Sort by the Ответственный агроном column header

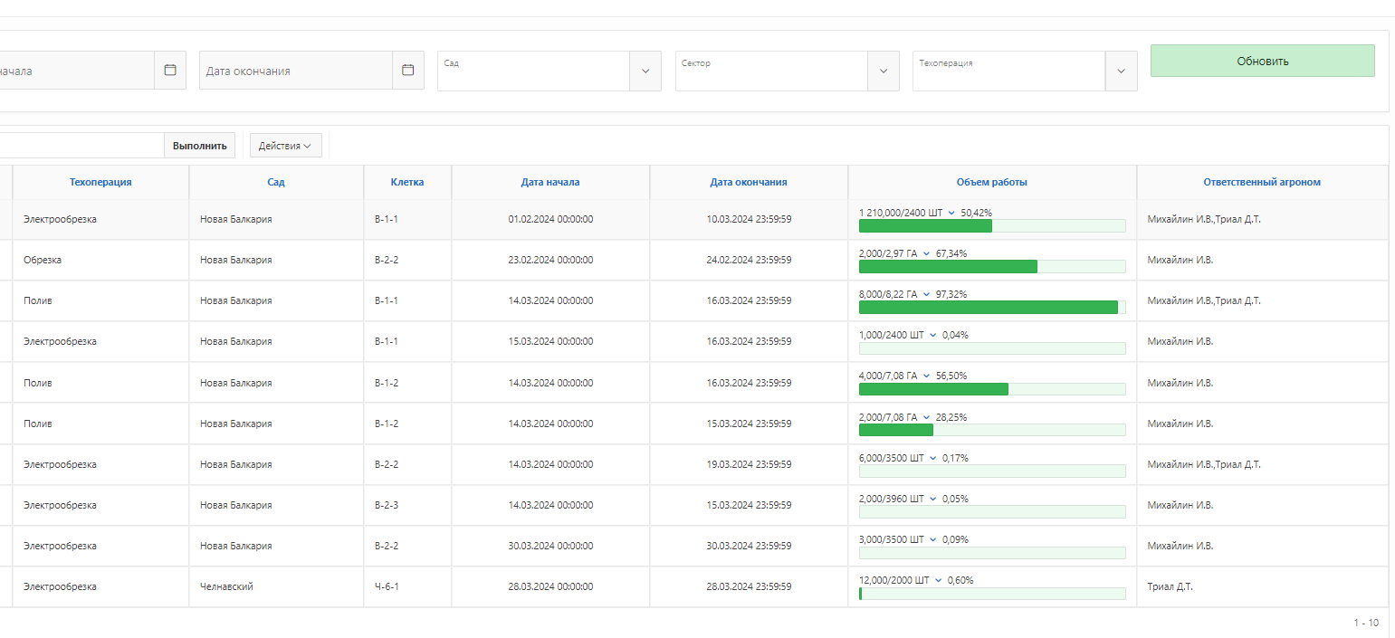point(1262,182)
